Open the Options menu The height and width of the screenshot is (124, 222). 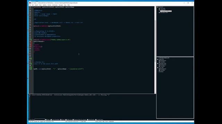coord(45,5)
